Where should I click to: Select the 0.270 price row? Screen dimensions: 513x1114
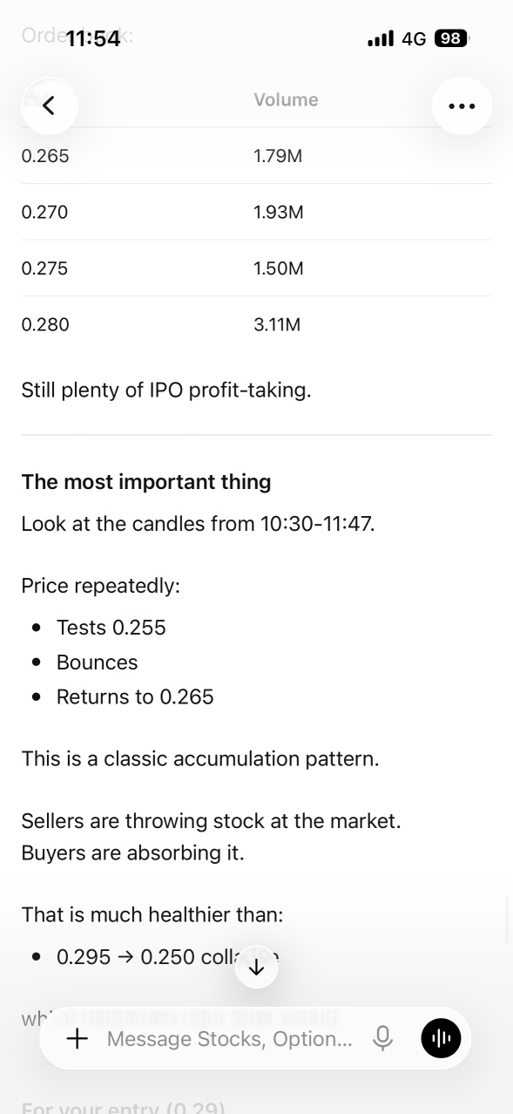point(256,212)
